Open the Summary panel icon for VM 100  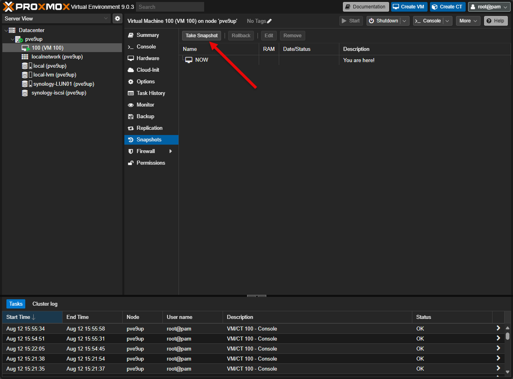click(131, 35)
